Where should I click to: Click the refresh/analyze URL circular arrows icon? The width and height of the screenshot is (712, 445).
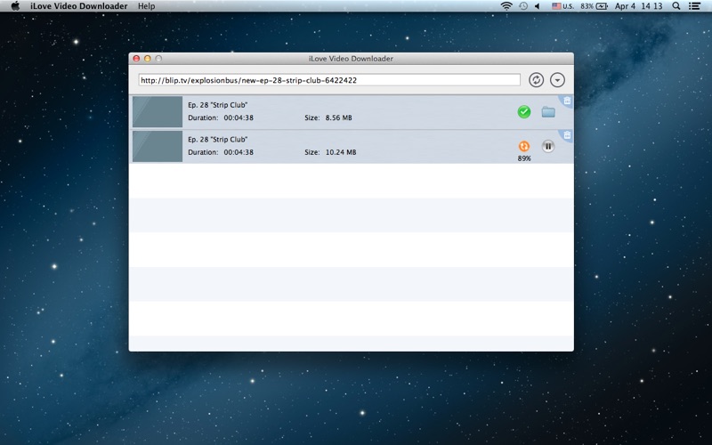(x=537, y=80)
